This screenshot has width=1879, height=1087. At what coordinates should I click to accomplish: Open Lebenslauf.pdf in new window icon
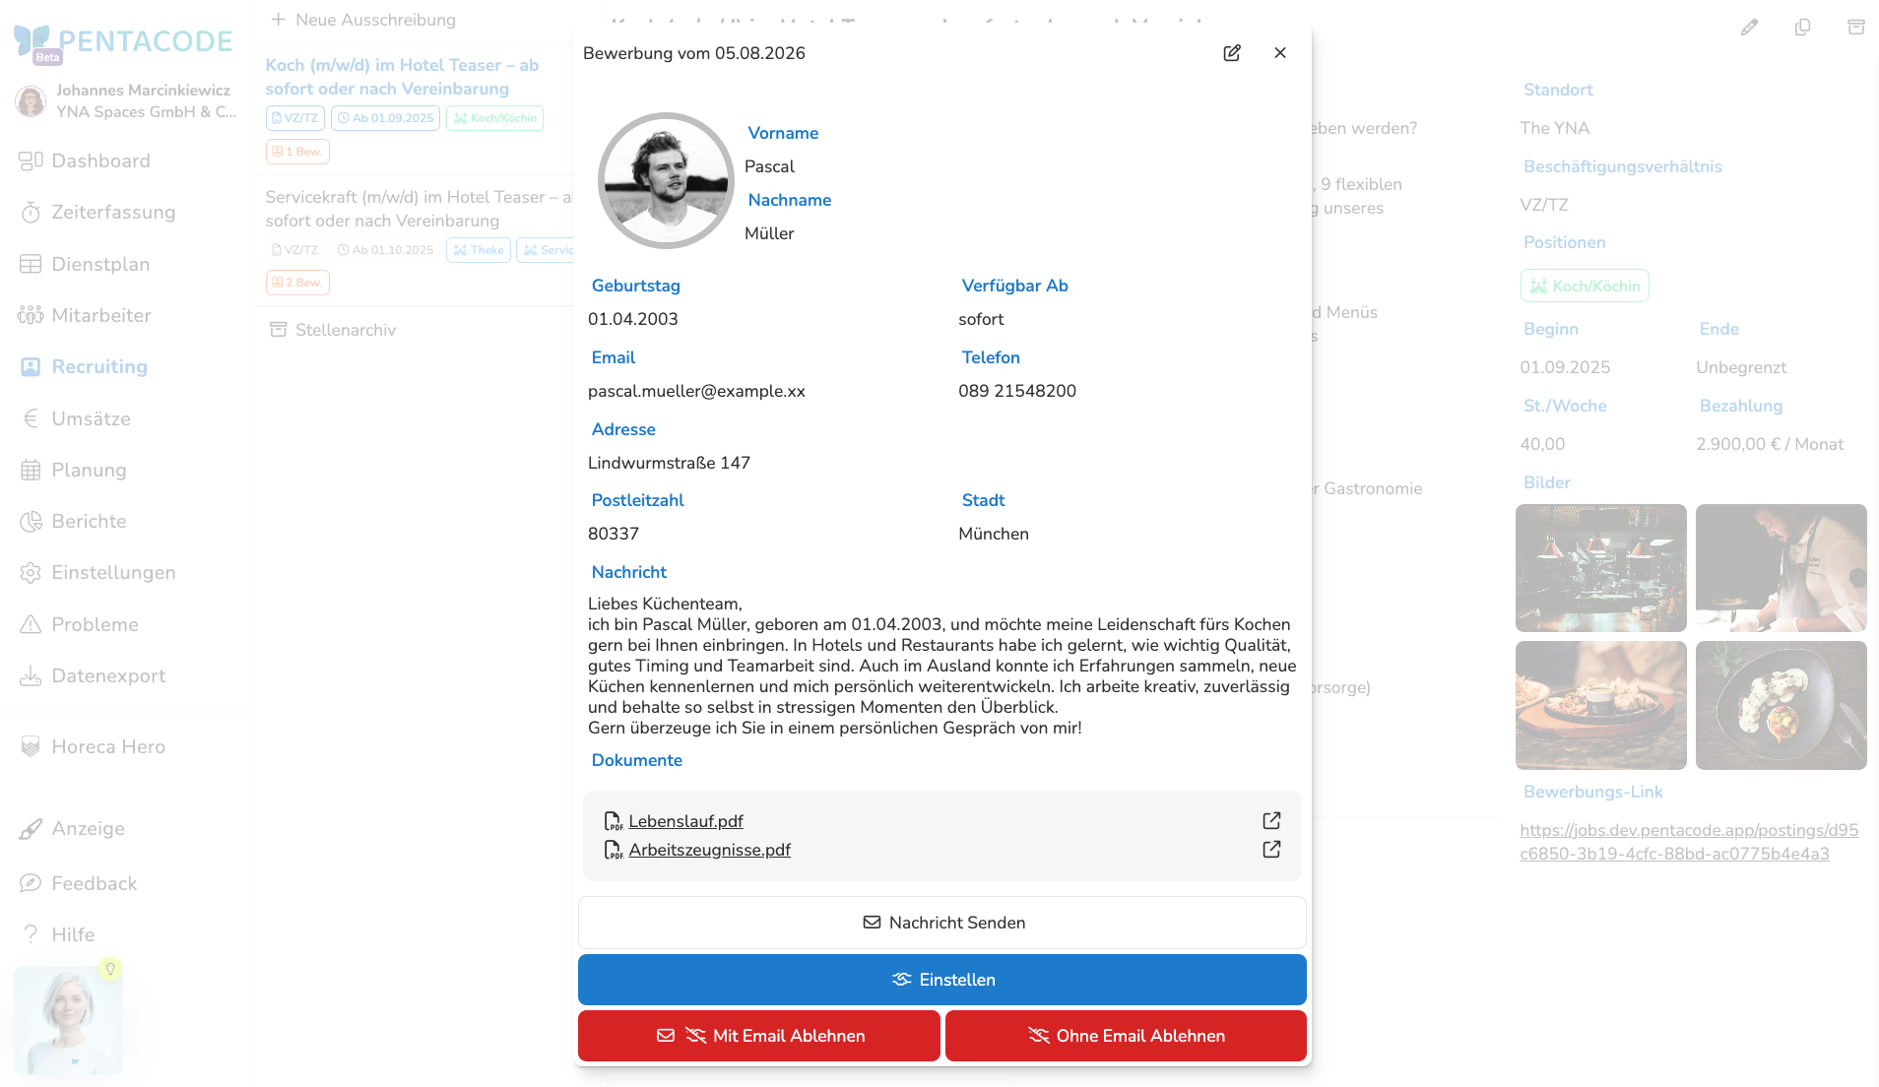pyautogui.click(x=1271, y=821)
